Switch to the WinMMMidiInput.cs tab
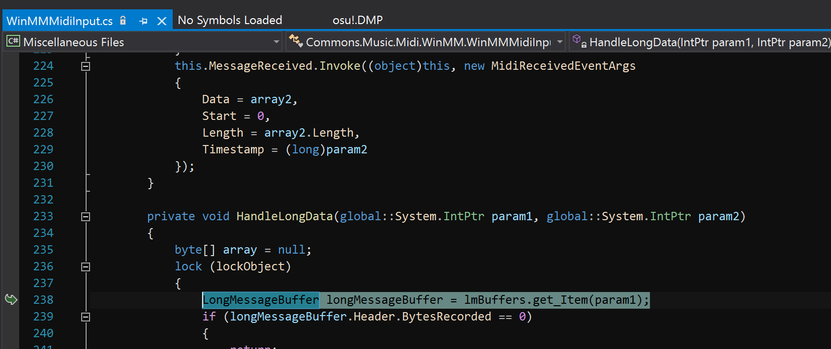This screenshot has width=831, height=349. (60, 21)
